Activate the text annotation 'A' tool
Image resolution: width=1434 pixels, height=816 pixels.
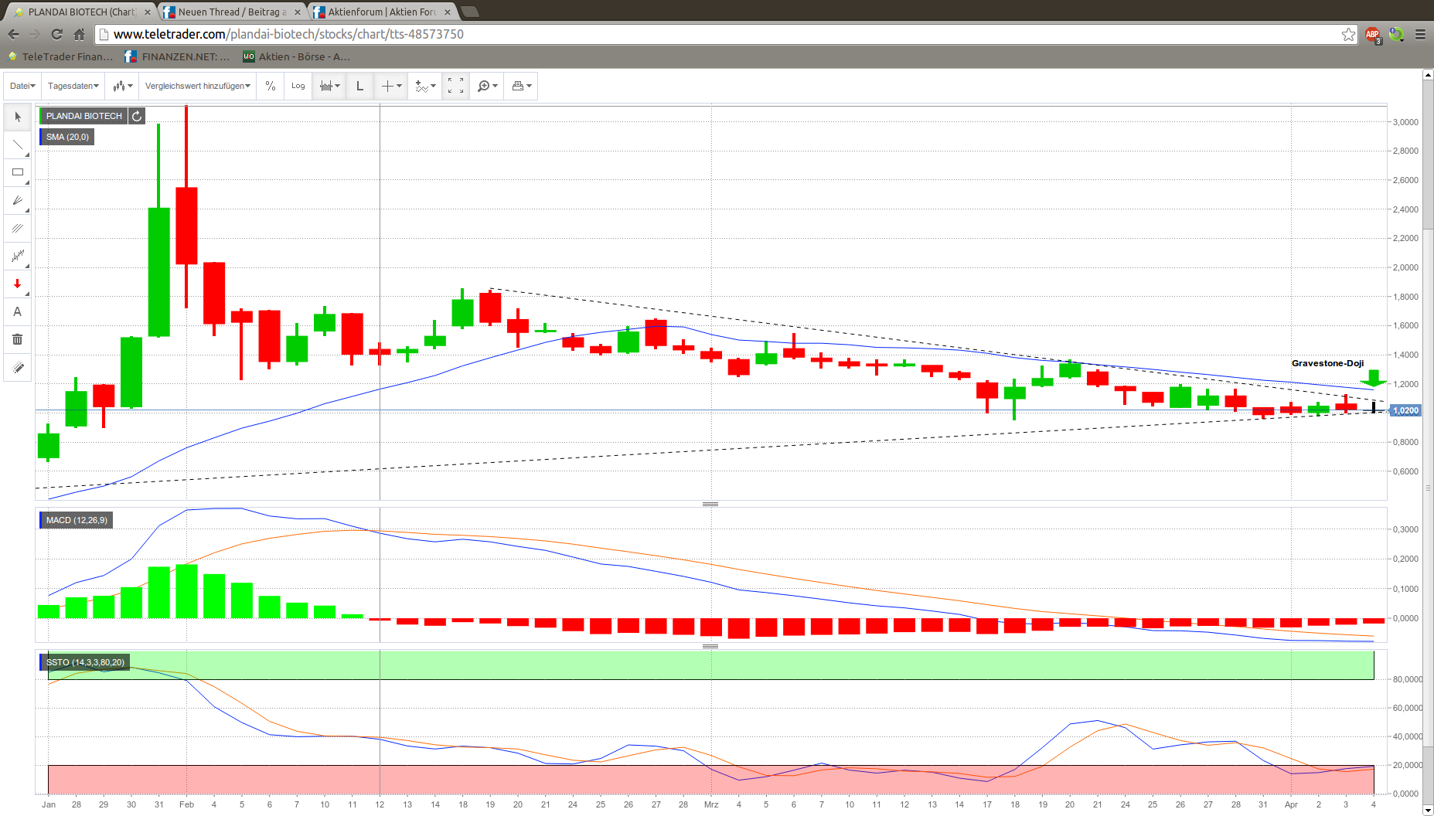tap(18, 311)
